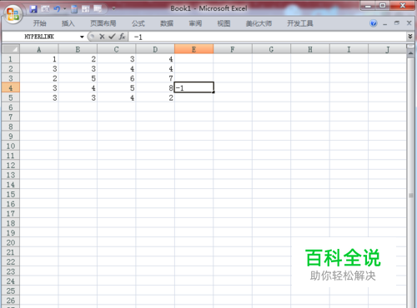Select column G header
Screen dimensions: 417x308
tap(271, 49)
